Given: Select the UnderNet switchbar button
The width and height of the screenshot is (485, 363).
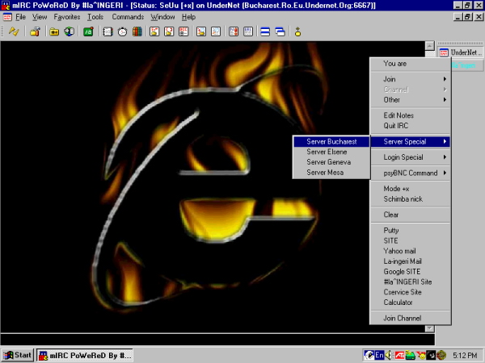Looking at the screenshot, I should pos(461,52).
